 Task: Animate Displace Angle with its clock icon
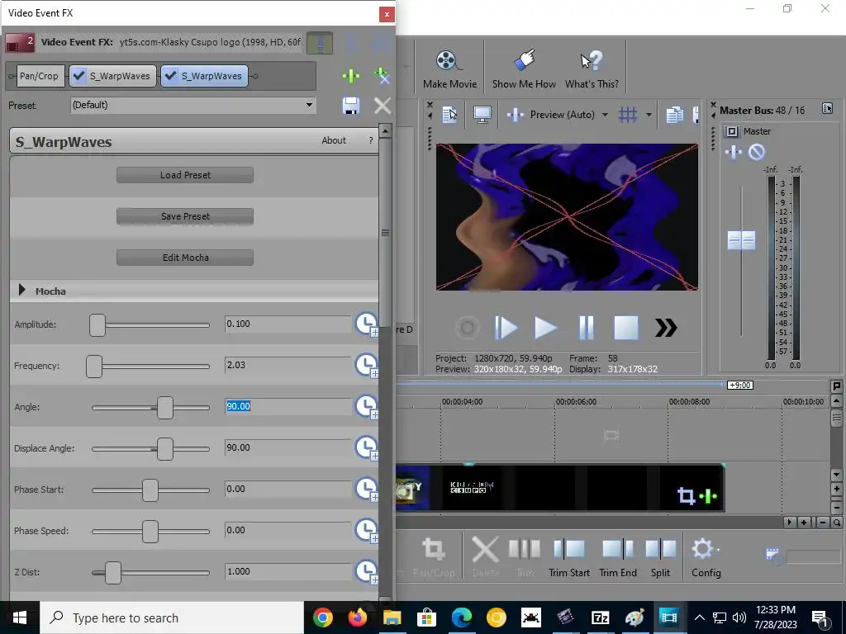point(366,447)
